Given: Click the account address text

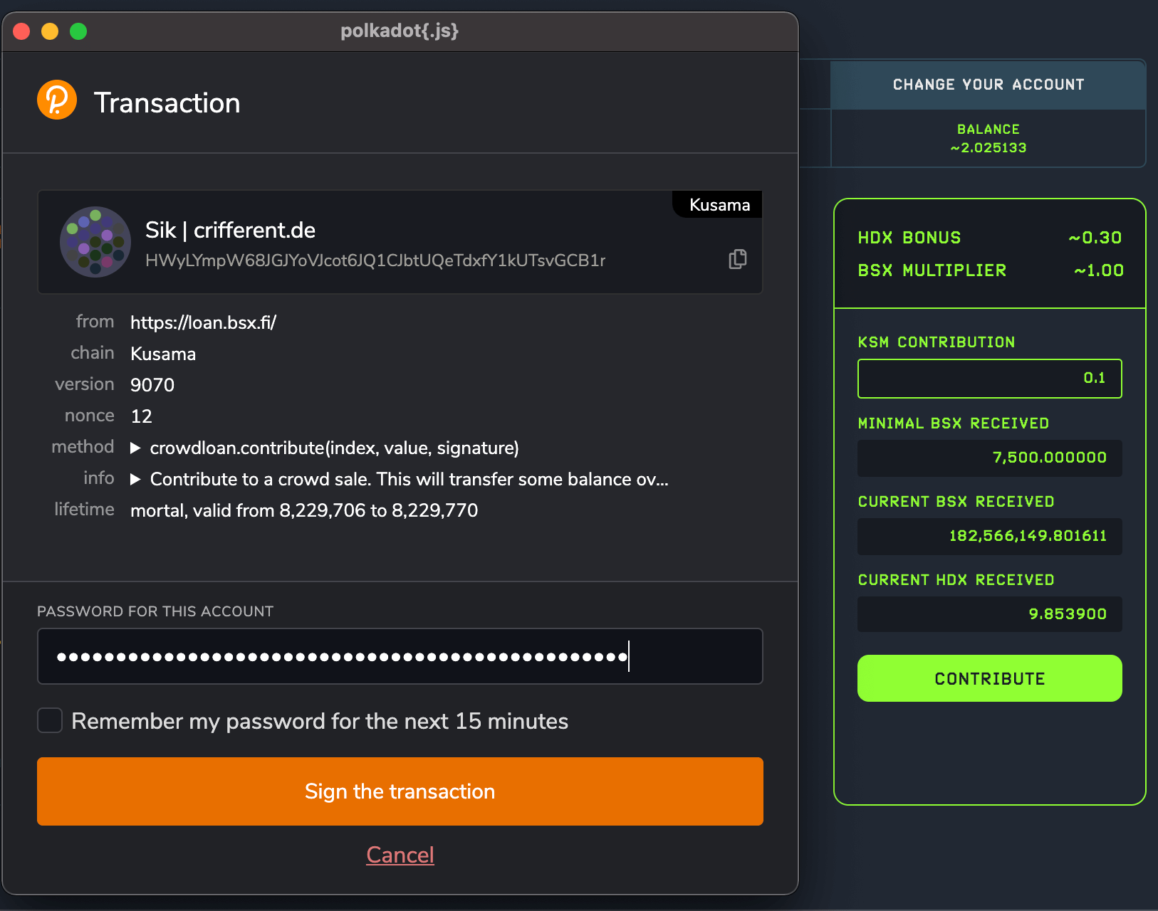Looking at the screenshot, I should point(375,260).
